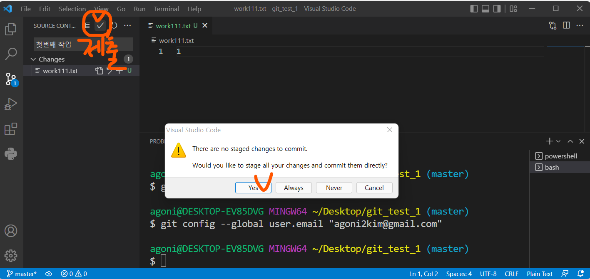The image size is (590, 279).
Task: Open file icon on work111.txt change row
Action: pos(99,71)
